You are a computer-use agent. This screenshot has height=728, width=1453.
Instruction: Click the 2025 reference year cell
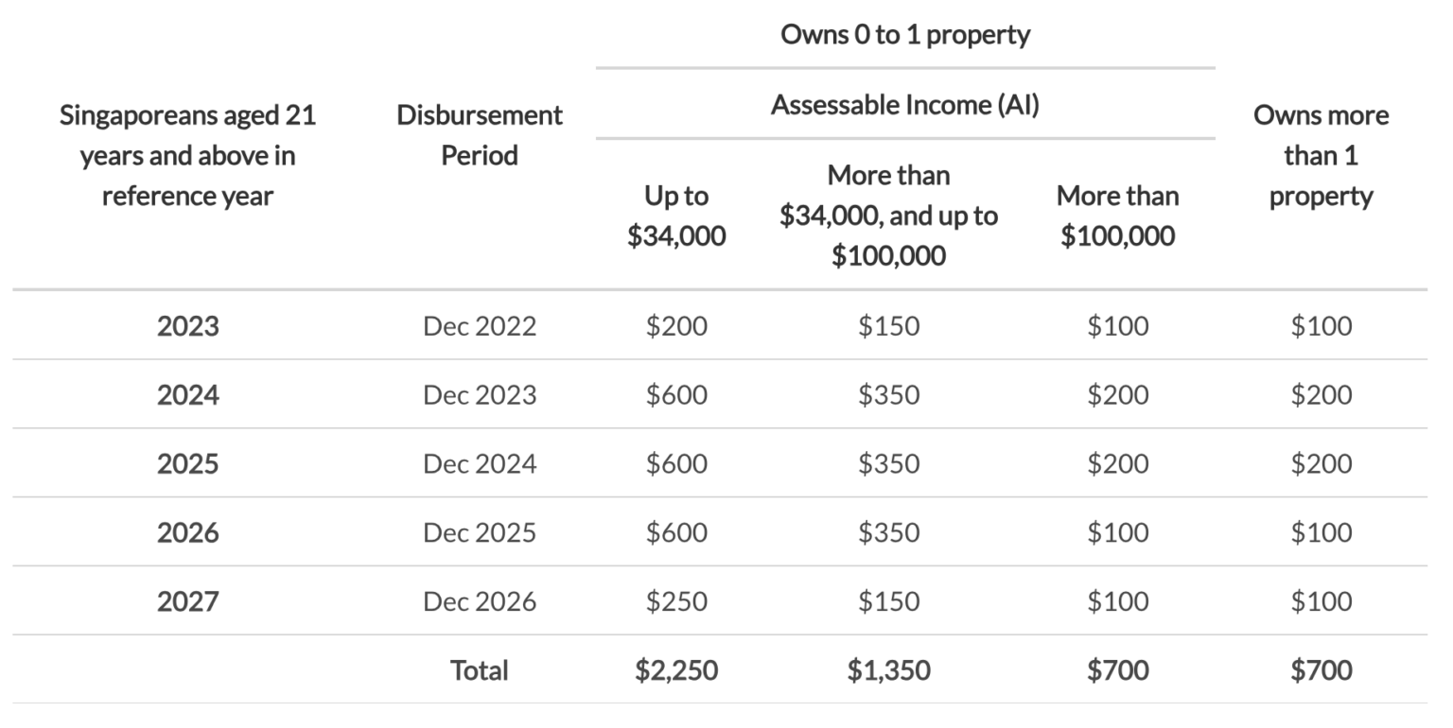(187, 464)
